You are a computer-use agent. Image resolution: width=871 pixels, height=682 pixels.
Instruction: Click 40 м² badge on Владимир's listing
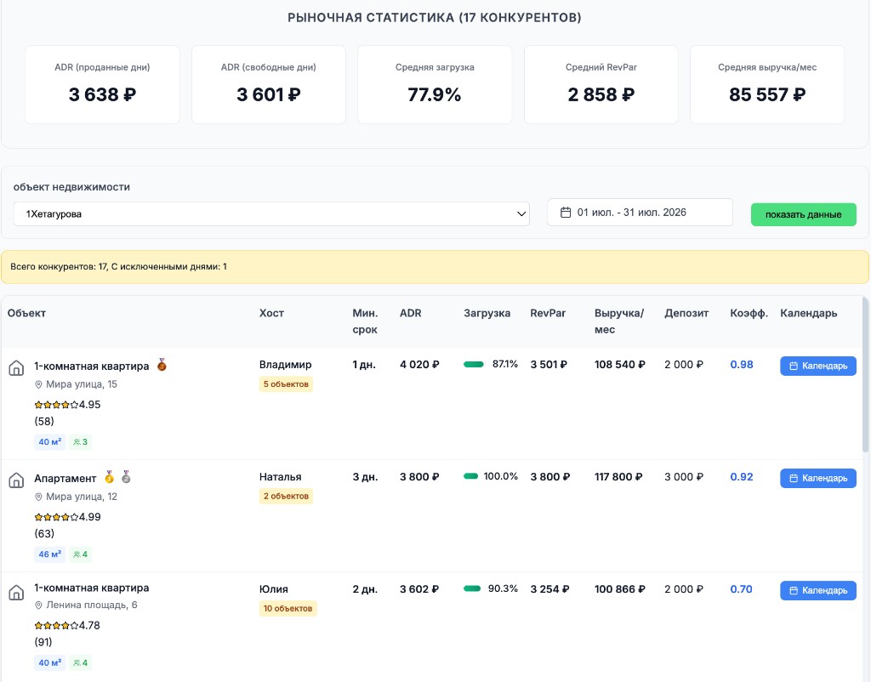point(50,442)
